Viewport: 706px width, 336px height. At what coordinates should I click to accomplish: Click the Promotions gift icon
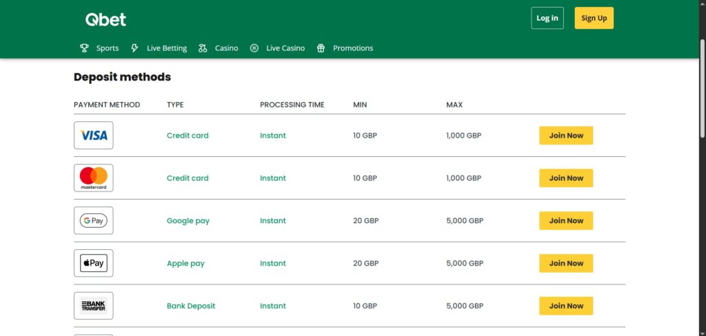tap(321, 48)
